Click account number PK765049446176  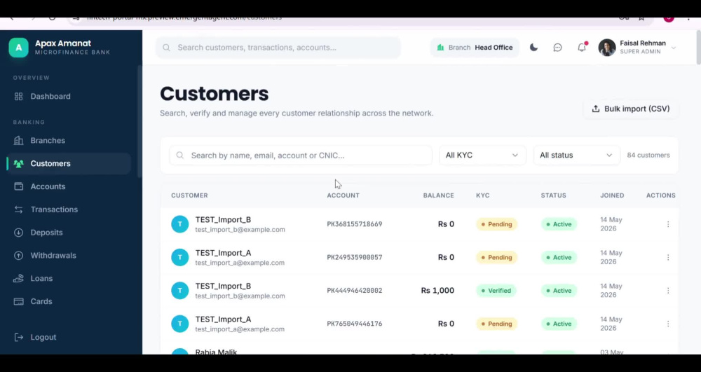click(355, 324)
